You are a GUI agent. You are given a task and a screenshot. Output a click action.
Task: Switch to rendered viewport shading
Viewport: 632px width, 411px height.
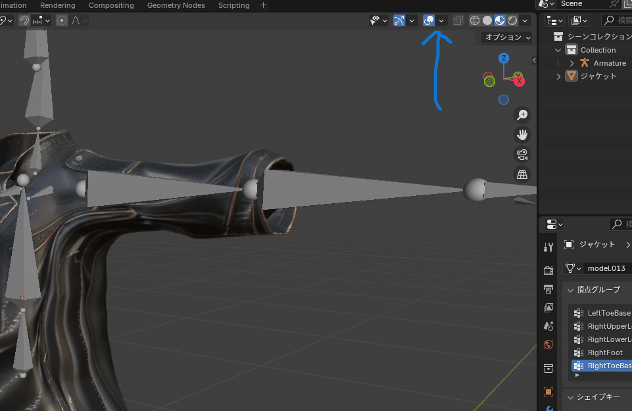(512, 20)
